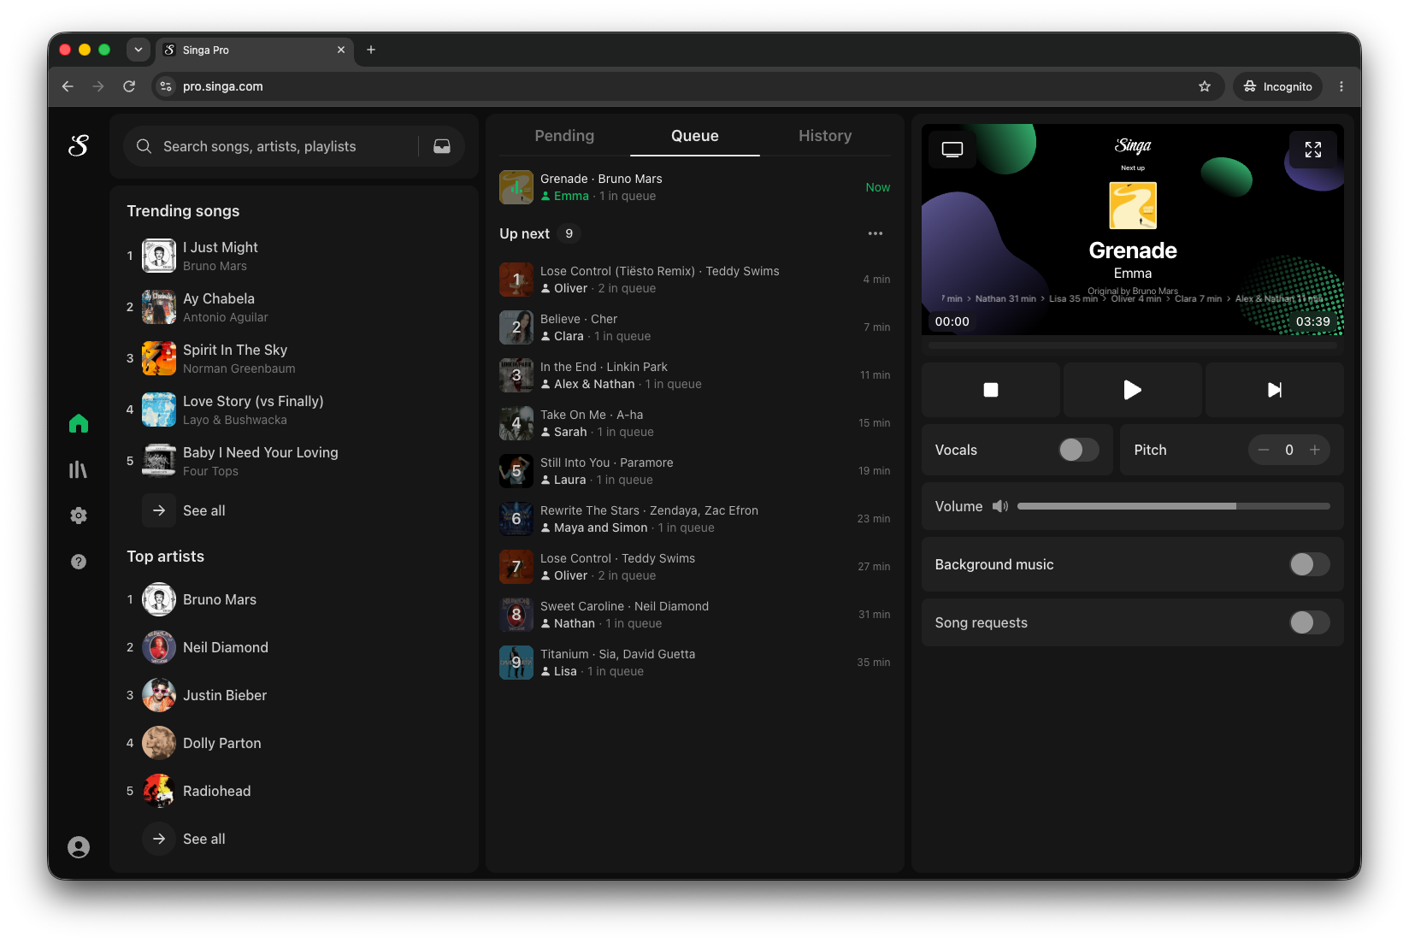Skip to the next song
Viewport: 1409px width, 943px height.
pos(1275,390)
